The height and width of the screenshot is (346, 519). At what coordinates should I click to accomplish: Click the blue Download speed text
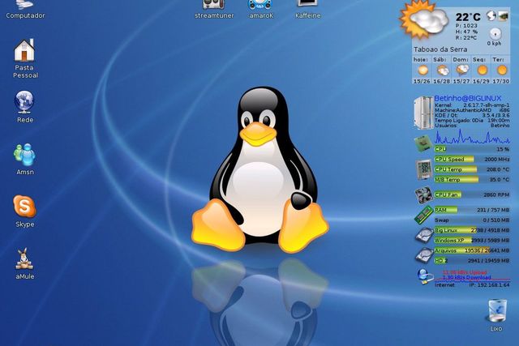467,277
